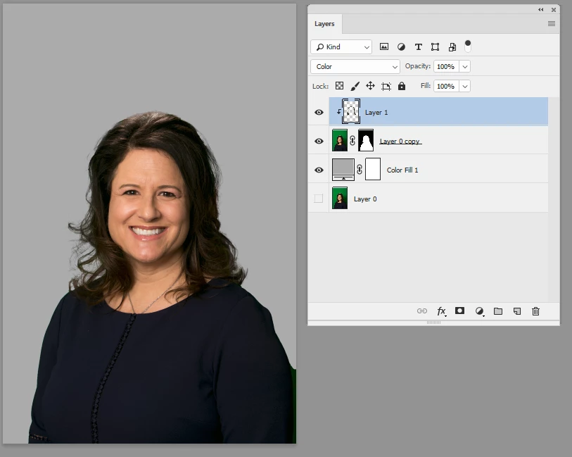Add a layer style via fx
This screenshot has height=457, width=572.
tap(441, 311)
